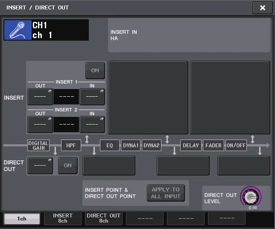Screen dimensions: 275x229
Task: Select the DIRECT OUT LEVEL knob
Action: pyautogui.click(x=251, y=197)
